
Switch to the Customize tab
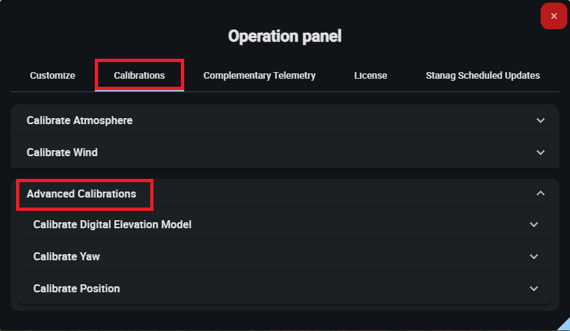tap(52, 75)
